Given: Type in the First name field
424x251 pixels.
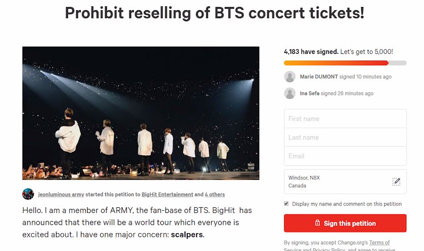Looking at the screenshot, I should [x=345, y=119].
